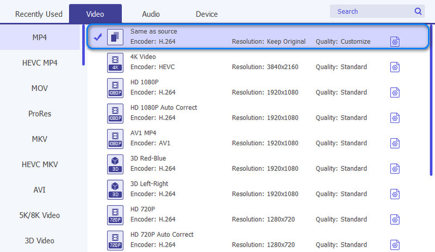Viewport: 435px width, 252px height.
Task: Select the ProRes format category
Action: point(39,114)
